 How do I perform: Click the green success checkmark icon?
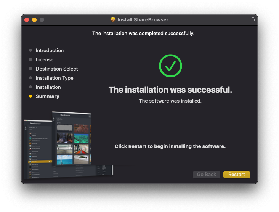tap(170, 66)
